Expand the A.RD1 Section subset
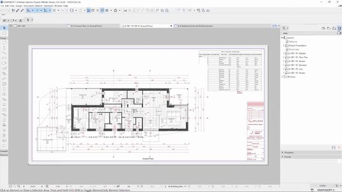 [284, 61]
